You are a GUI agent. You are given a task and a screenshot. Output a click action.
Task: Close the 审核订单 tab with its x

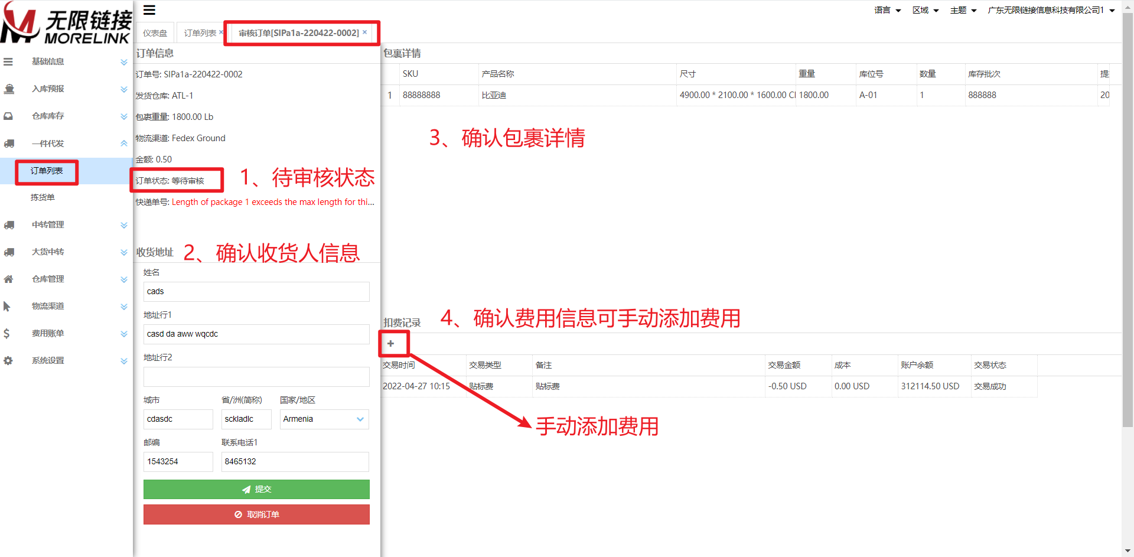click(x=365, y=32)
